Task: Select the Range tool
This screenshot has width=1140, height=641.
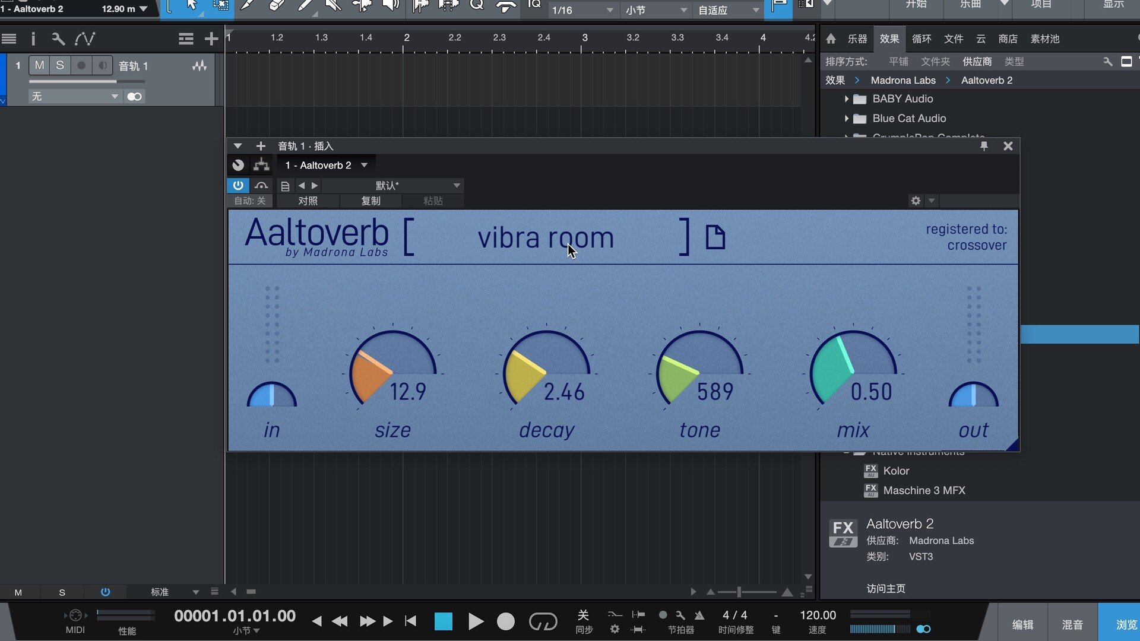Action: [220, 6]
